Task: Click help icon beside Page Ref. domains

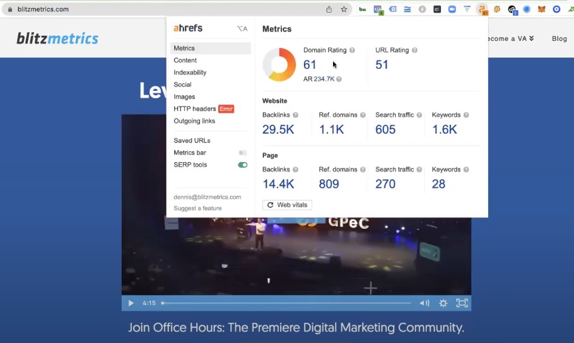Action: pyautogui.click(x=363, y=170)
